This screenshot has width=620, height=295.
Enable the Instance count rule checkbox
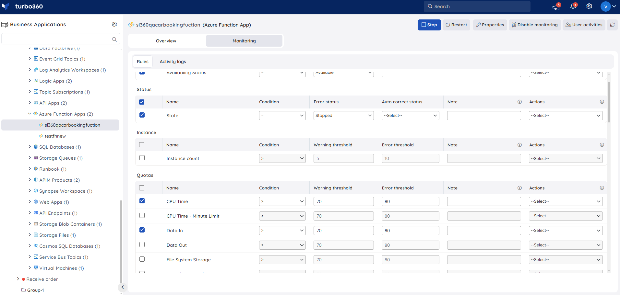pyautogui.click(x=142, y=158)
